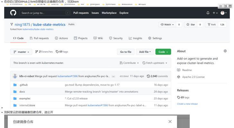The height and width of the screenshot is (128, 234).
Task: Click the Watch button
Action: pos(167,25)
